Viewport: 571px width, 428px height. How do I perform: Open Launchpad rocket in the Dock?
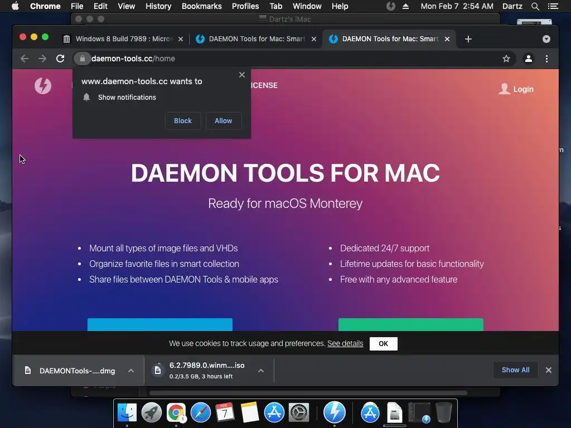pos(152,413)
